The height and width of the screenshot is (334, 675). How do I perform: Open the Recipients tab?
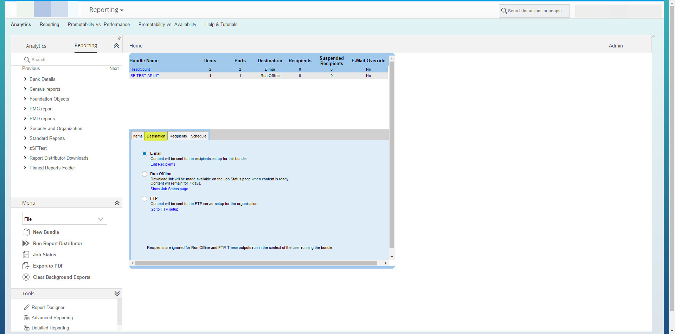pos(178,136)
